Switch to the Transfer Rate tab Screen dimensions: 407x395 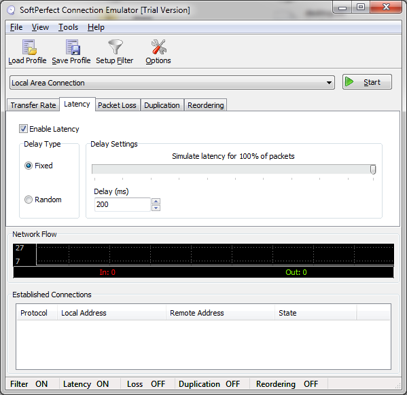click(x=33, y=105)
